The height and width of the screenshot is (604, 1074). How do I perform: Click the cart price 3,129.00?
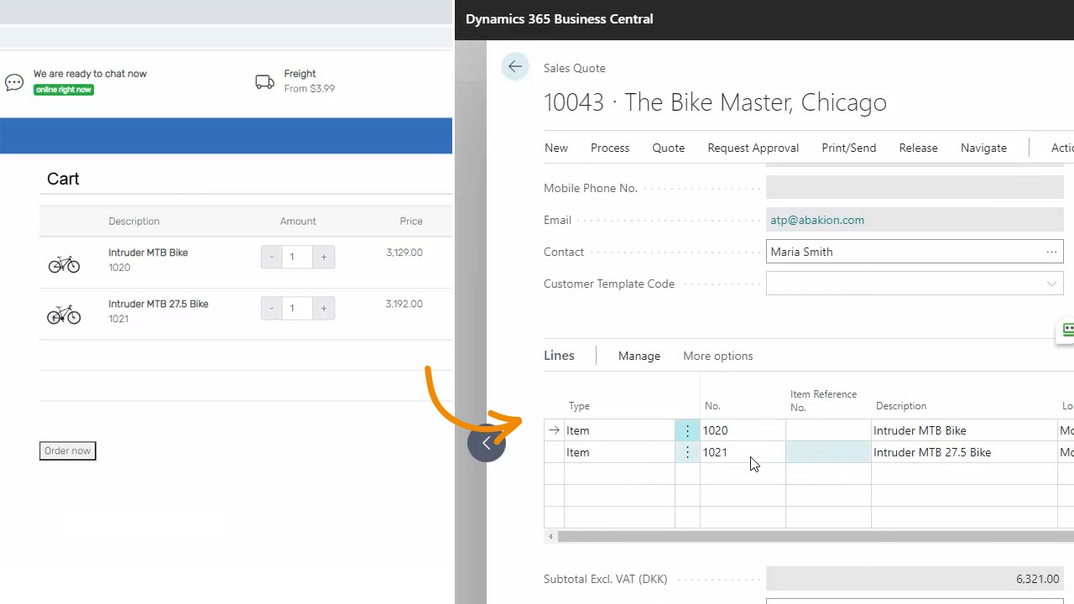(404, 253)
